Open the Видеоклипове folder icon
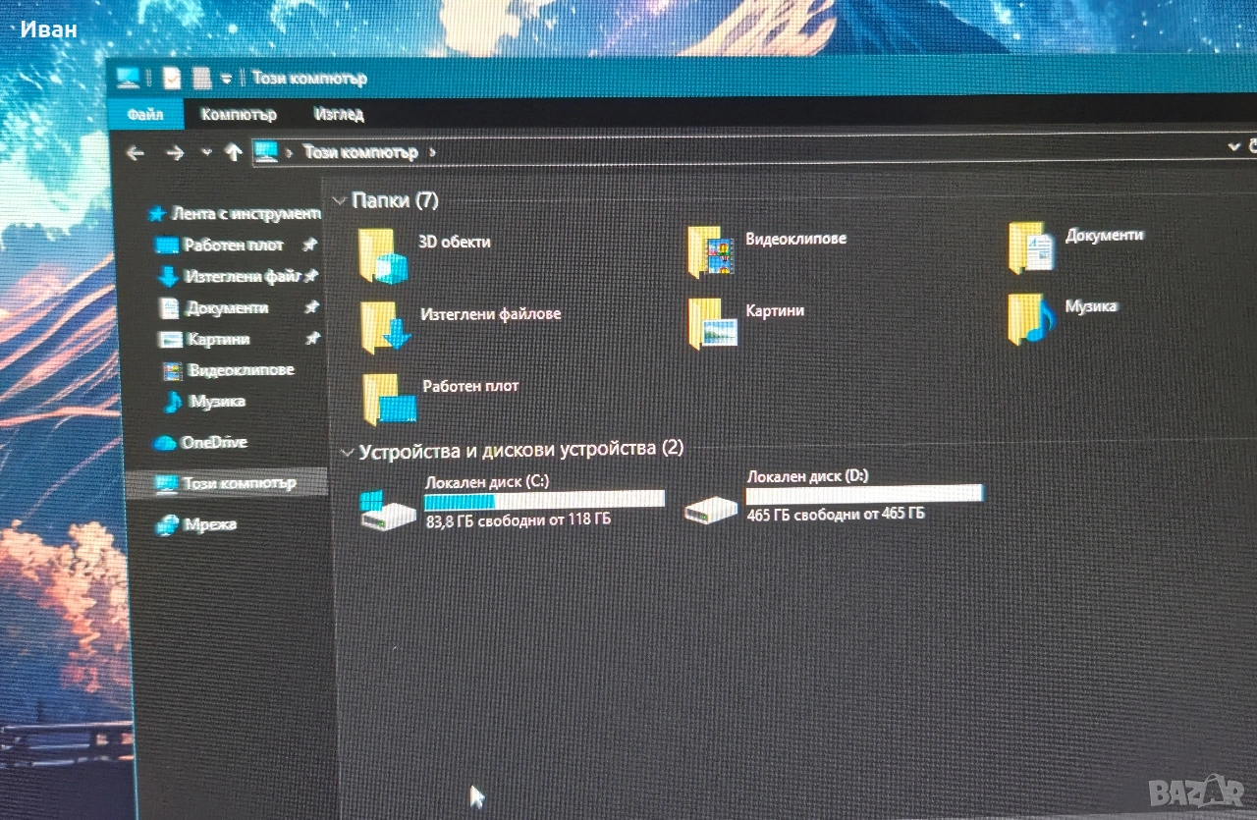Viewport: 1257px width, 820px height. [711, 251]
